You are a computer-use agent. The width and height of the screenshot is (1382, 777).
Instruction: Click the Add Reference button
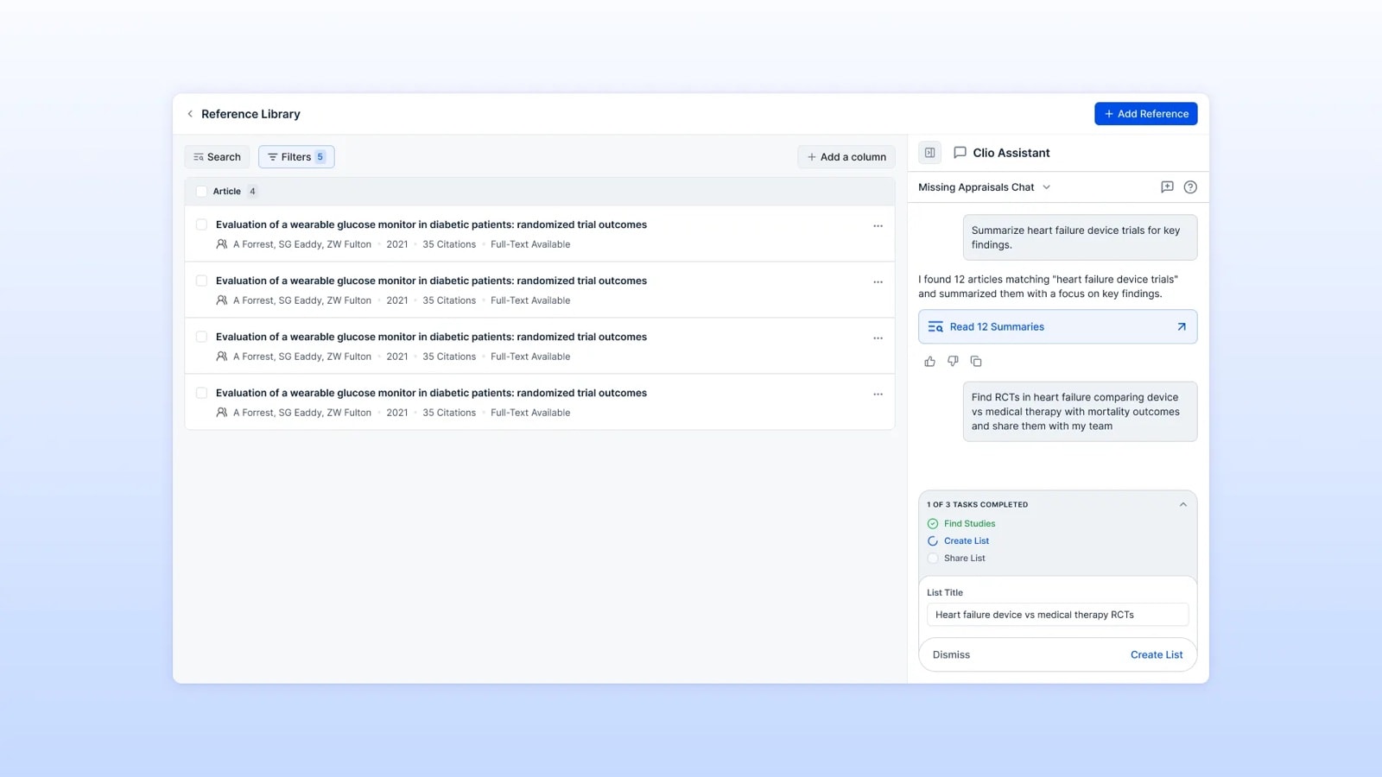coord(1146,114)
